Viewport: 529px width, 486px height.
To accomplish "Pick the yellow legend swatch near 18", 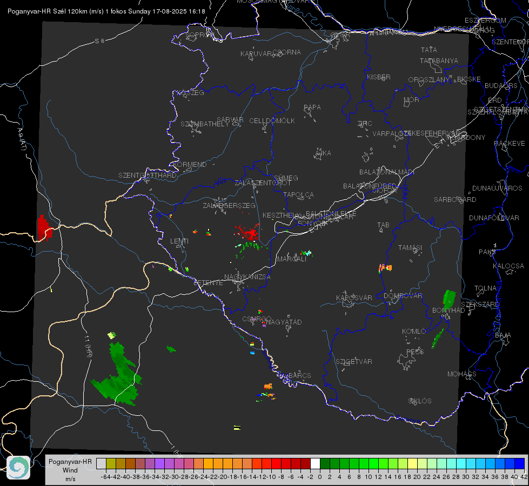I will (x=412, y=463).
